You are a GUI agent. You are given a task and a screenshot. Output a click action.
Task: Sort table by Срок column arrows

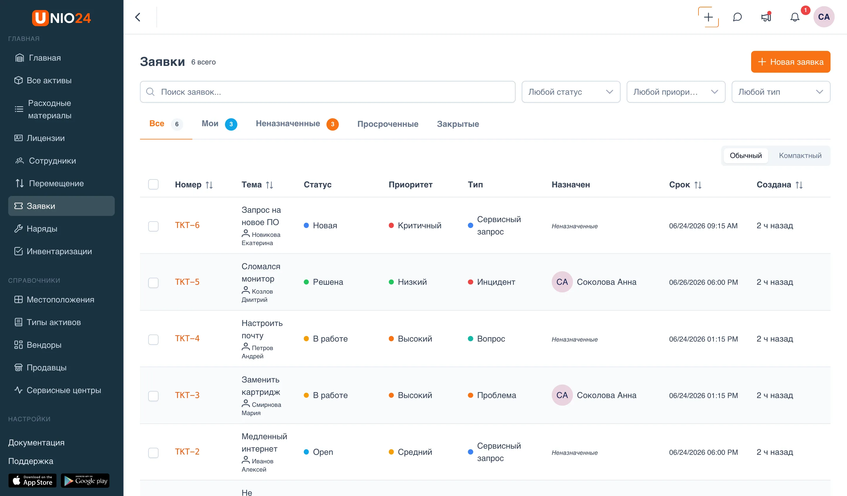698,185
